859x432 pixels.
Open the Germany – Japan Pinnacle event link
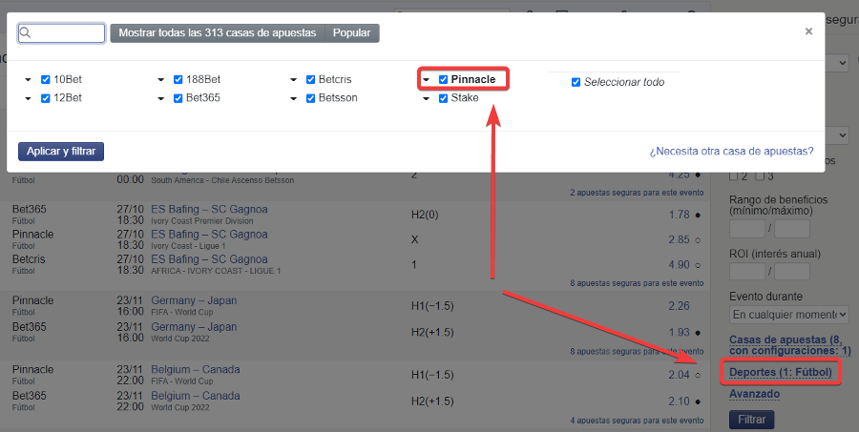tap(194, 300)
